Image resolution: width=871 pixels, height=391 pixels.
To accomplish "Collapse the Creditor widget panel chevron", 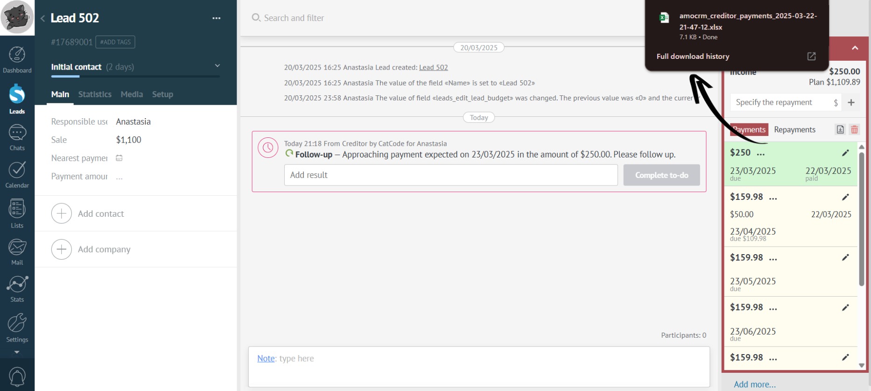I will point(855,48).
